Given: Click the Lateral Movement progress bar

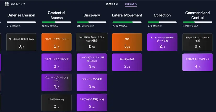Looking at the screenshot, I should coord(127,22).
